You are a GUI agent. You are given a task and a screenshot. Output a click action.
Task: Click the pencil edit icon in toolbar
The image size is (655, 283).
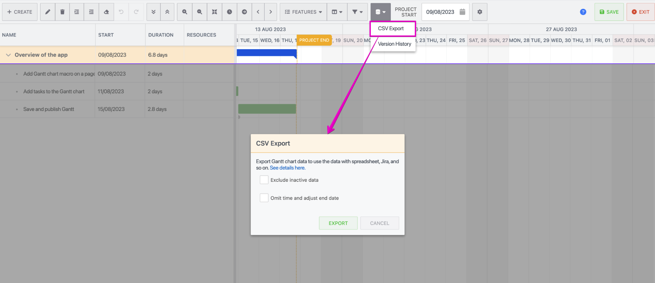point(48,12)
